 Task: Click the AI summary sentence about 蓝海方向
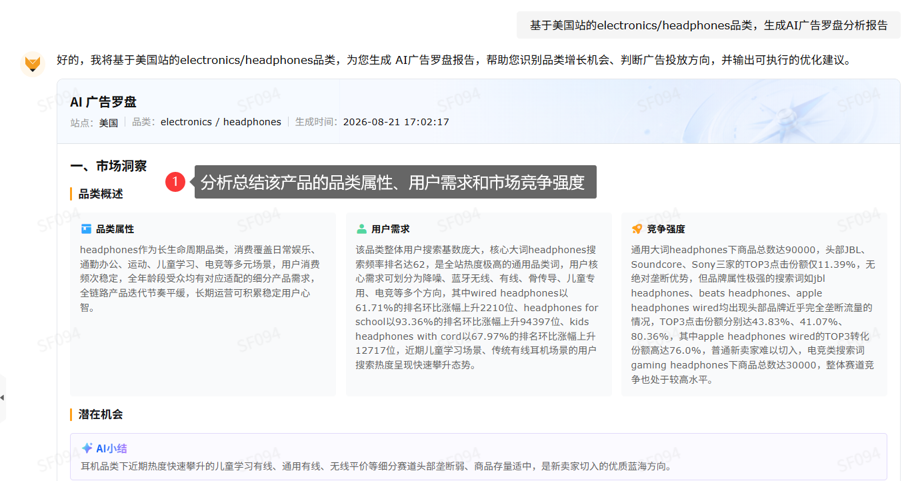click(x=376, y=466)
